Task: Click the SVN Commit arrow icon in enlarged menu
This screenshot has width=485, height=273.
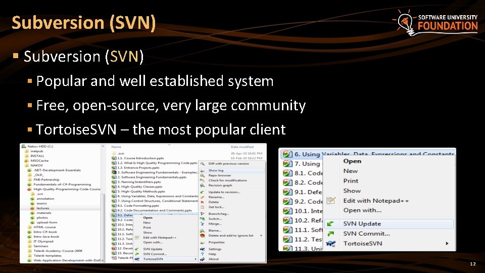Action: [x=330, y=234]
